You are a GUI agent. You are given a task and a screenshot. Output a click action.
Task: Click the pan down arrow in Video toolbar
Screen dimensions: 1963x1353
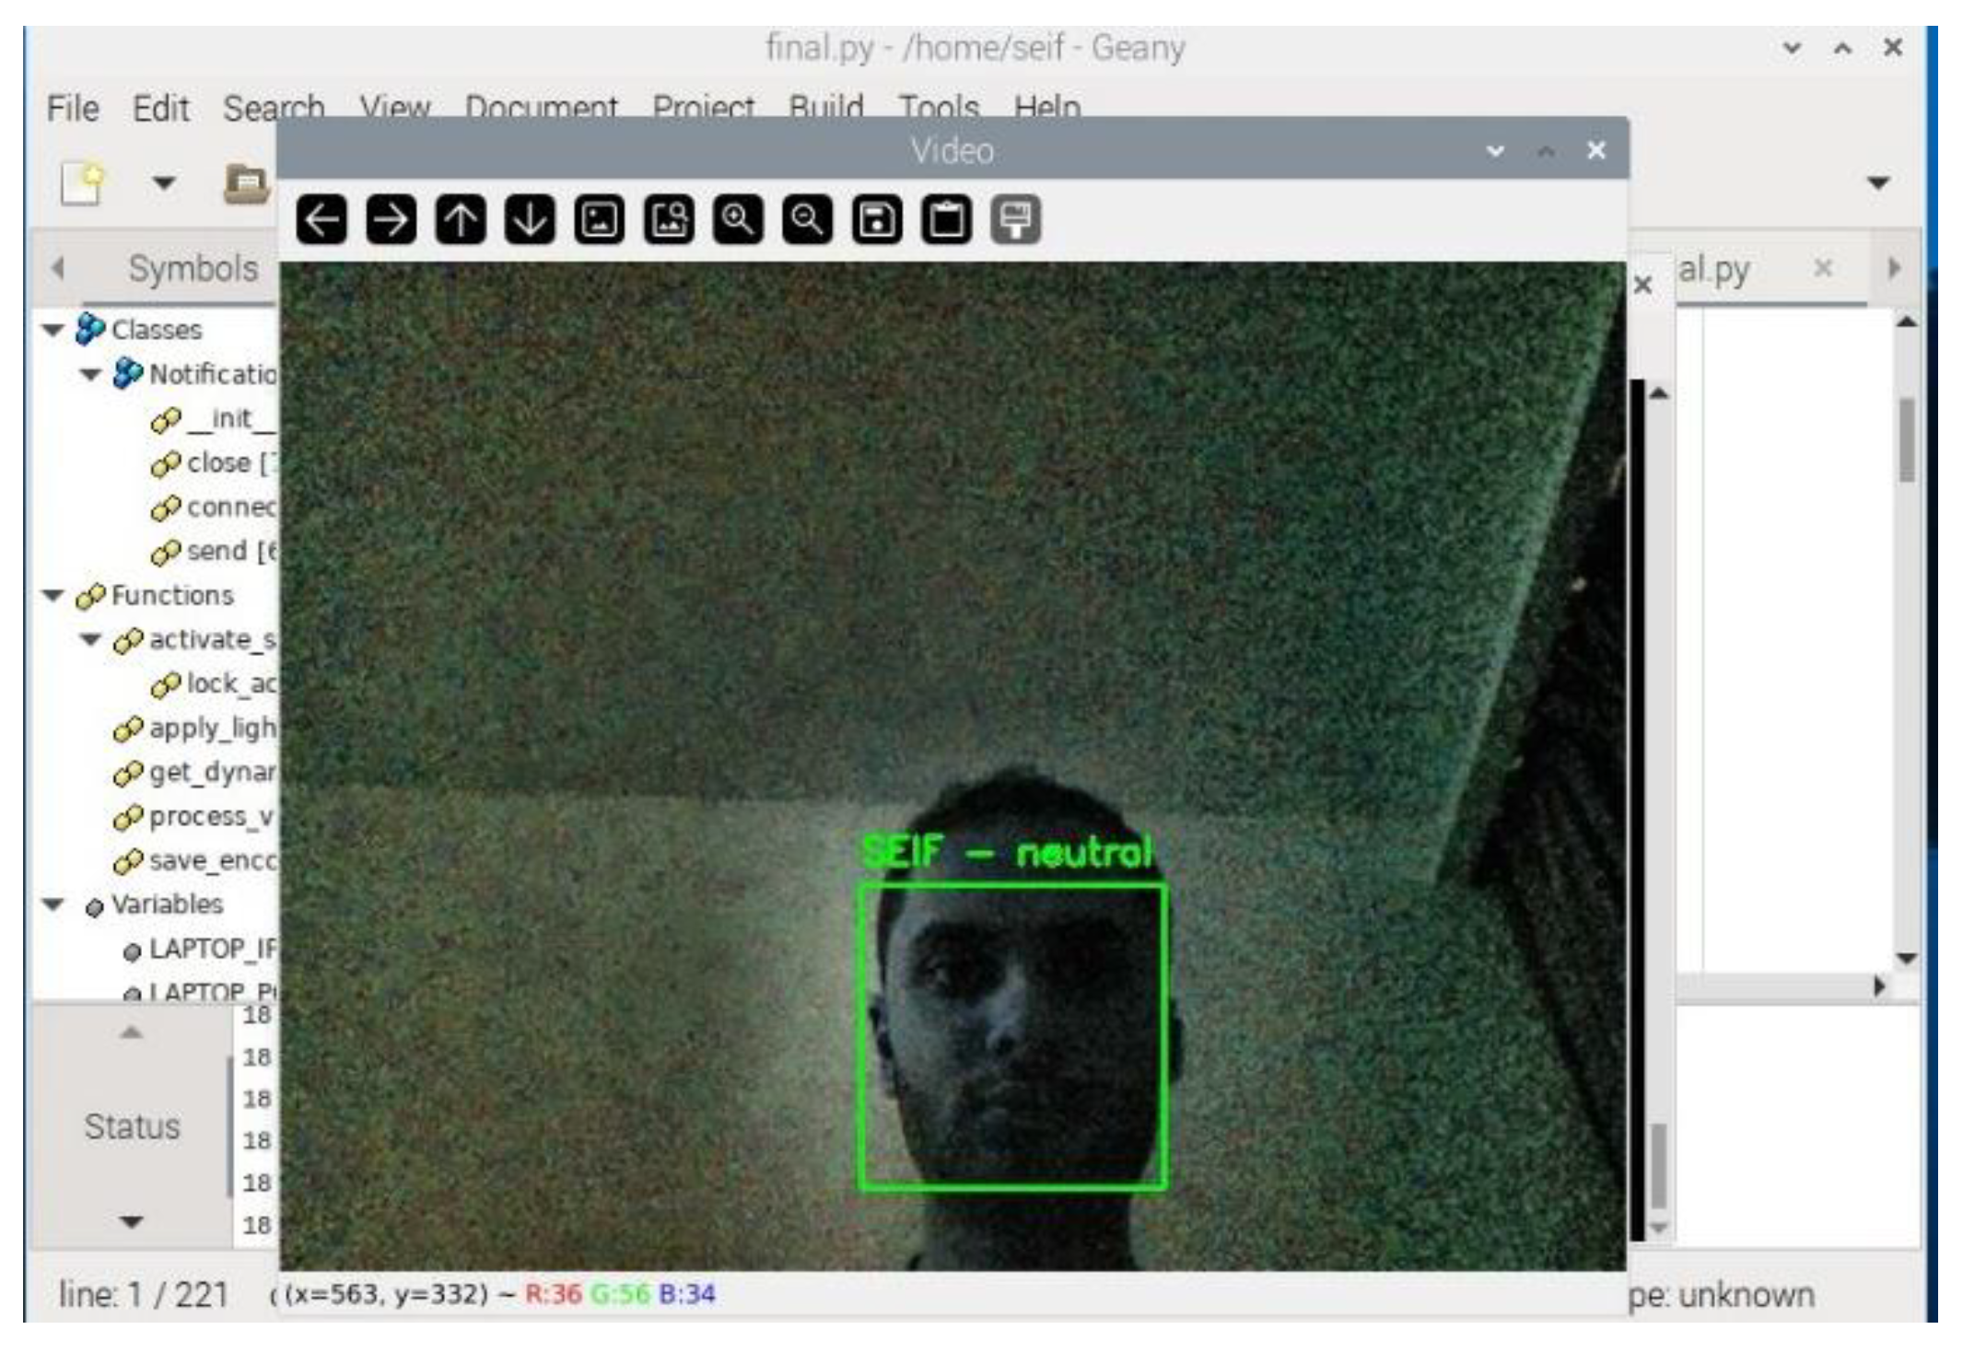tap(530, 220)
